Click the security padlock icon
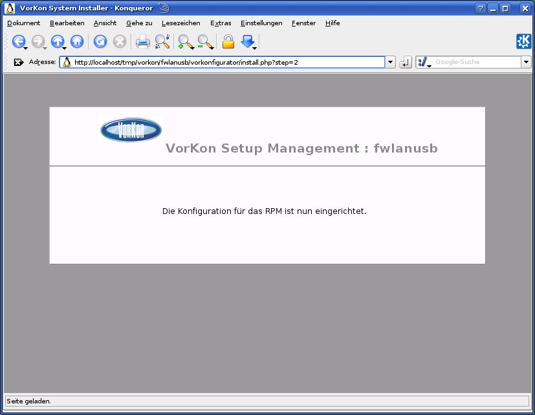The height and width of the screenshot is (415, 535). [228, 41]
